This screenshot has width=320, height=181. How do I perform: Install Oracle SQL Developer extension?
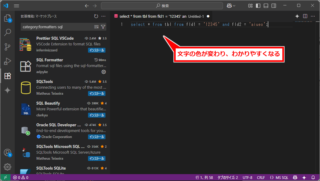[97, 137]
